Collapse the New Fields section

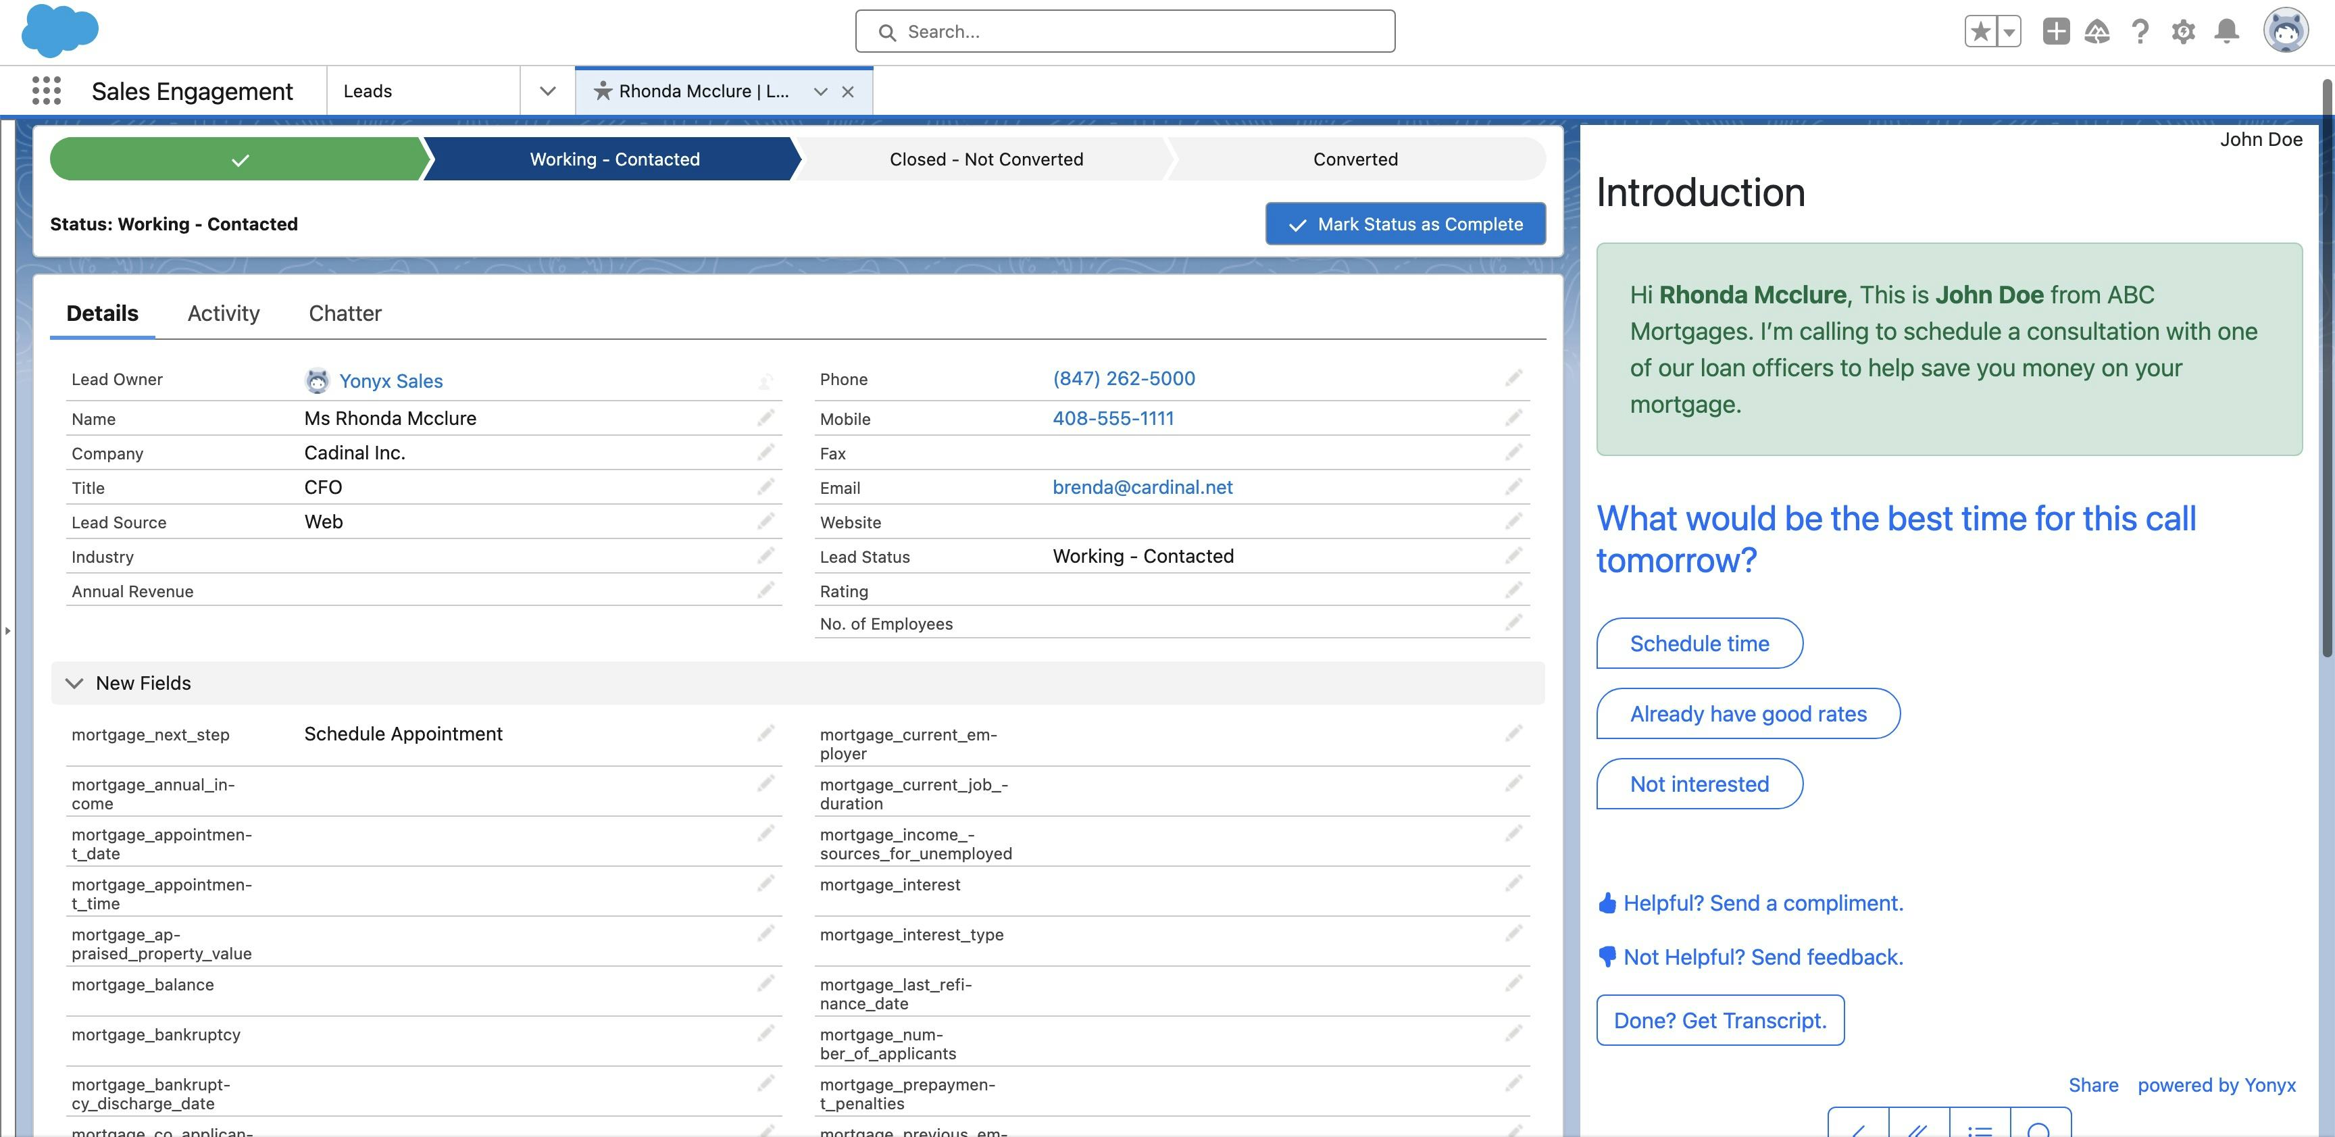coord(74,683)
